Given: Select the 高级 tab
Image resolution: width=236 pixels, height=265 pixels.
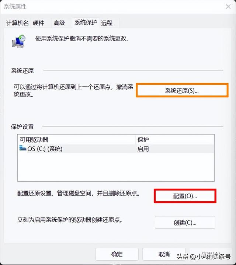Looking at the screenshot, I should click(59, 23).
